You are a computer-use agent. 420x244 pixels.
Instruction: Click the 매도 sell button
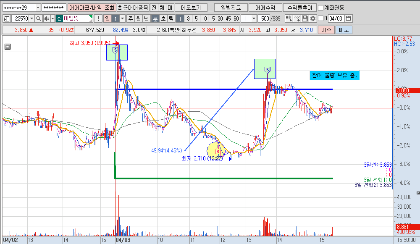(344, 30)
